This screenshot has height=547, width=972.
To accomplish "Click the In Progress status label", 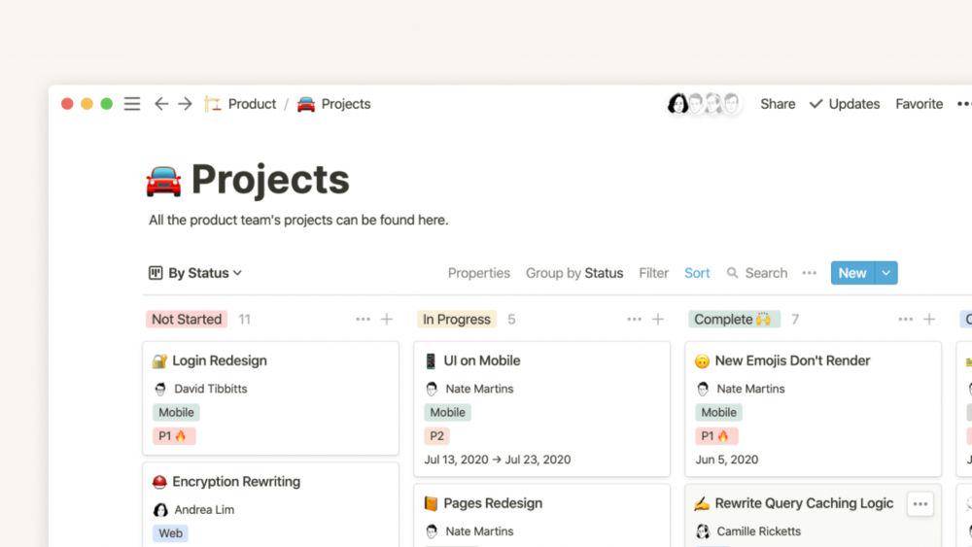I will 456,319.
